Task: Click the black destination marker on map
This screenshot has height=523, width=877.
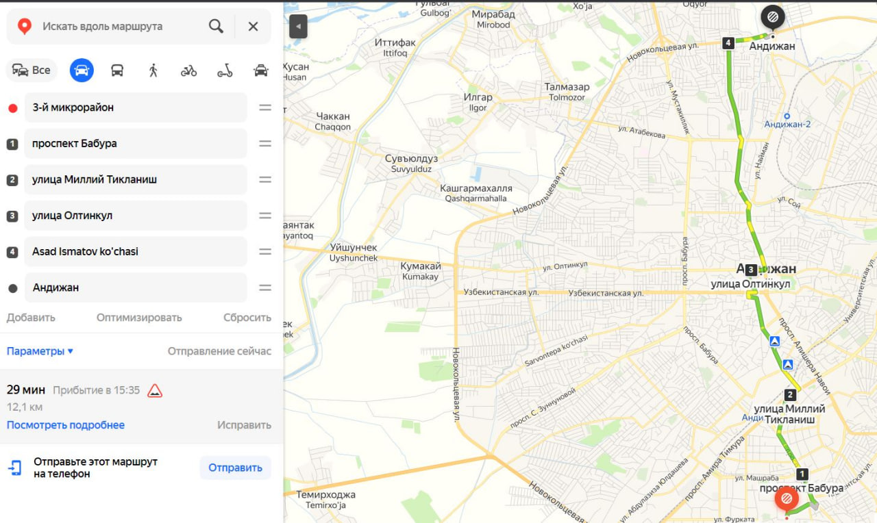Action: pos(773,16)
